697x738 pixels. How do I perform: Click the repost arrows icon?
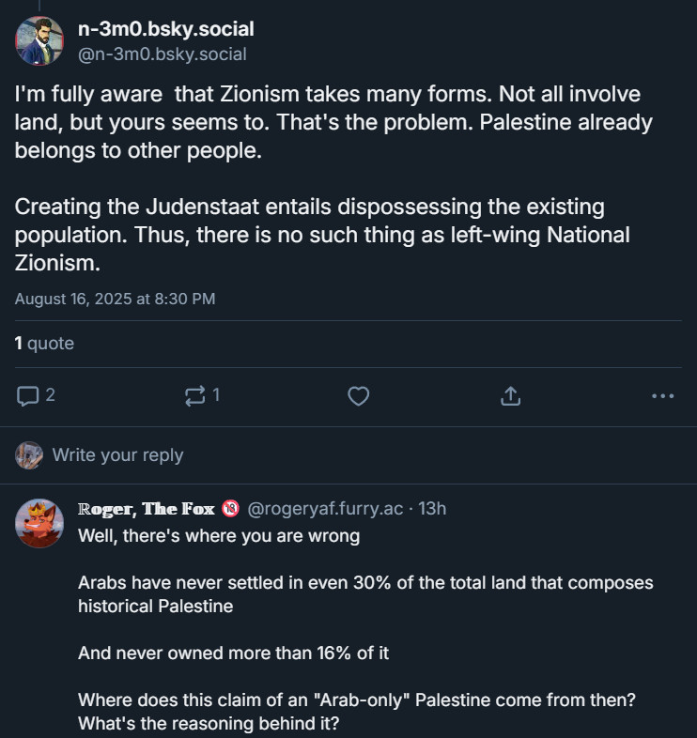(195, 396)
